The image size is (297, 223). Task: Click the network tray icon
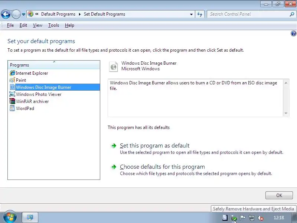click(252, 218)
